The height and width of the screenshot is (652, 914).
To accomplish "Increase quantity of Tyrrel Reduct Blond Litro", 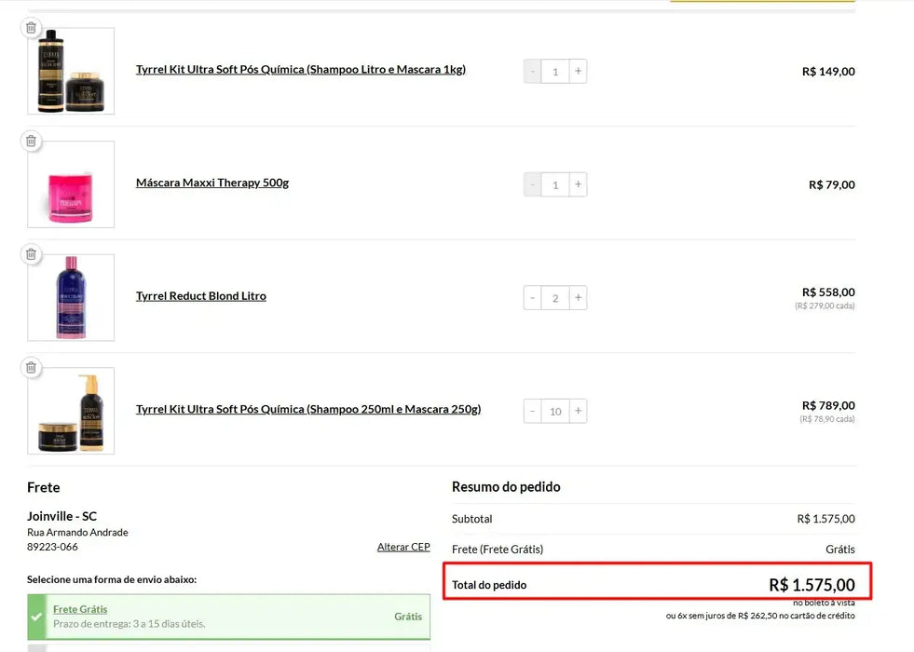I will [578, 298].
